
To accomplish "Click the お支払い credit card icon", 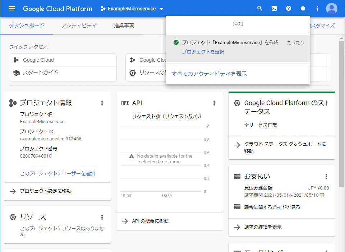I will [x=237, y=177].
